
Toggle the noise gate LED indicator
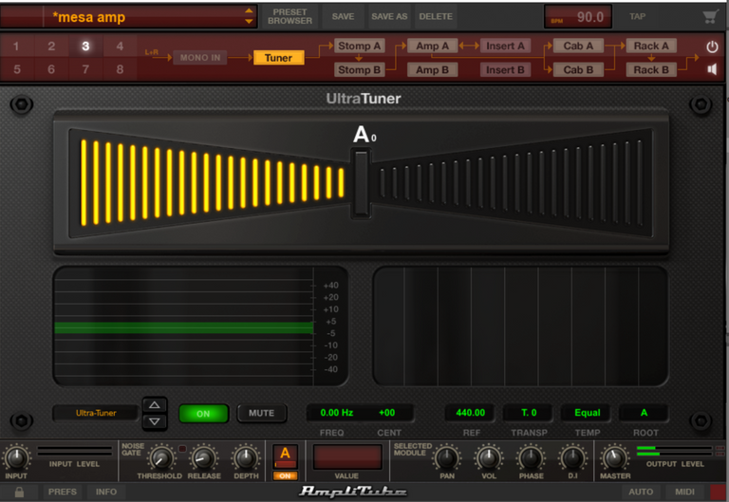point(182,449)
